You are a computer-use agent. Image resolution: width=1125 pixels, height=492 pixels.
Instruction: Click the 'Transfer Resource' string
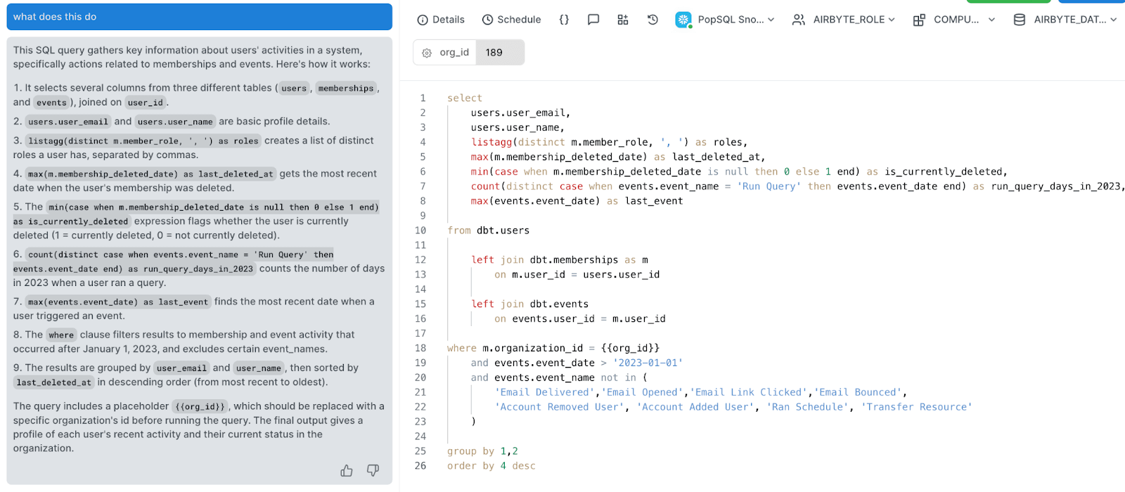pos(917,408)
